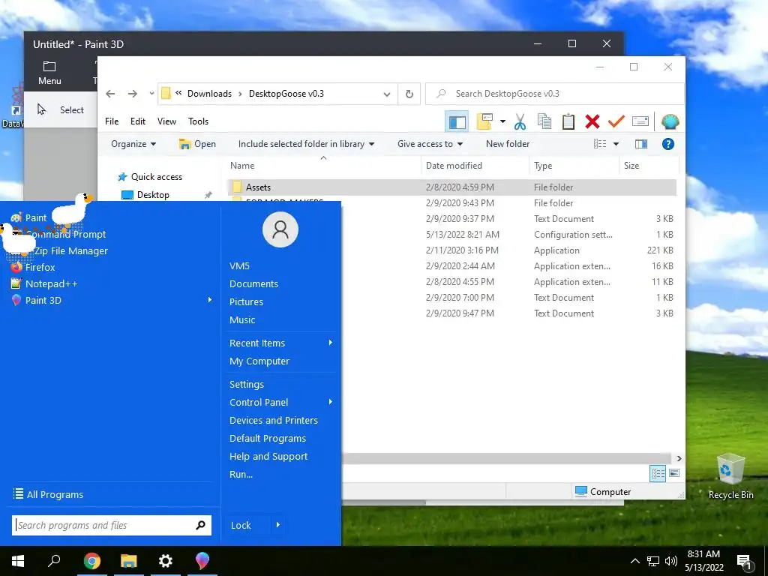Click Run... in the Start menu
This screenshot has width=768, height=576.
tap(241, 474)
